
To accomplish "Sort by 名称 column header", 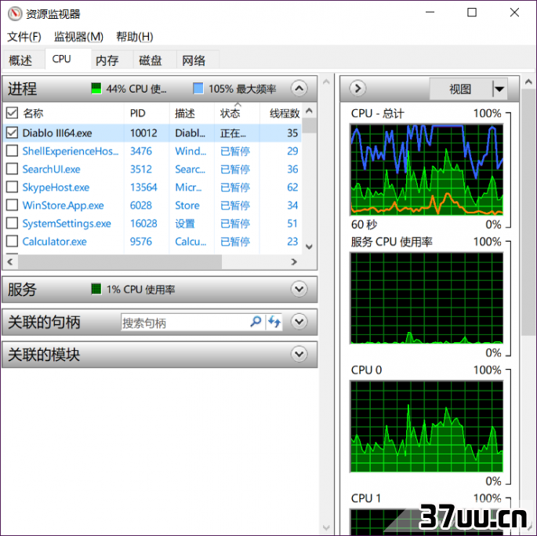I will pyautogui.click(x=33, y=113).
